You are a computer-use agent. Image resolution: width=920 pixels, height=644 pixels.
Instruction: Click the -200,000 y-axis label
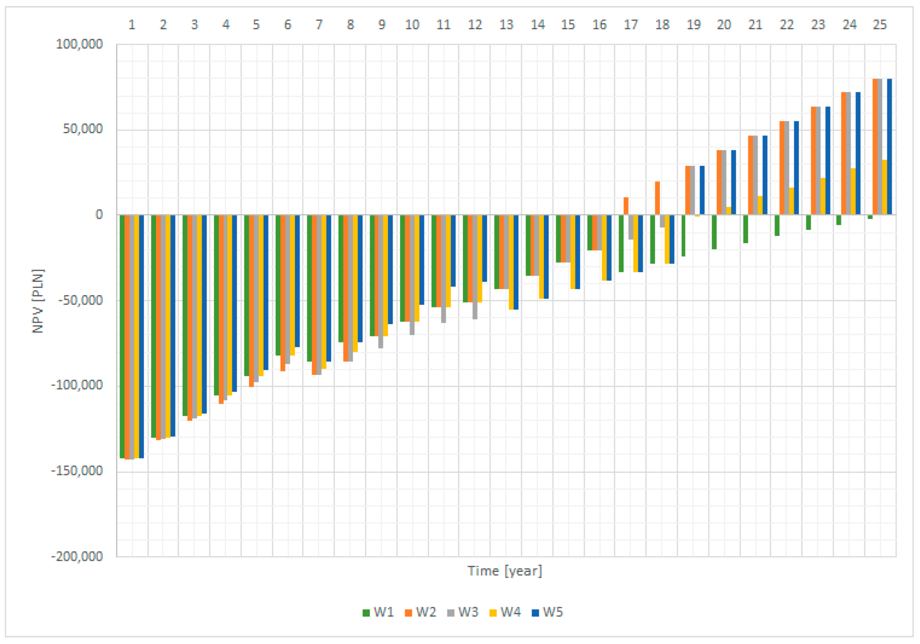76,556
